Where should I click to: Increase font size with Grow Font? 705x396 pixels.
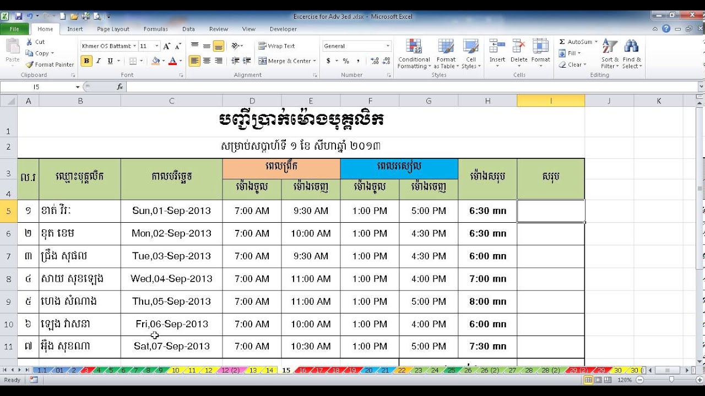point(167,46)
